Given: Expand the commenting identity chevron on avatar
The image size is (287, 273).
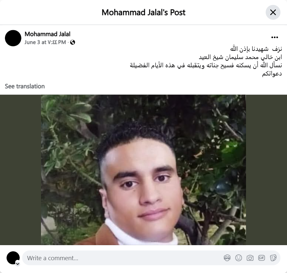Looking at the screenshot, I should [x=18, y=264].
